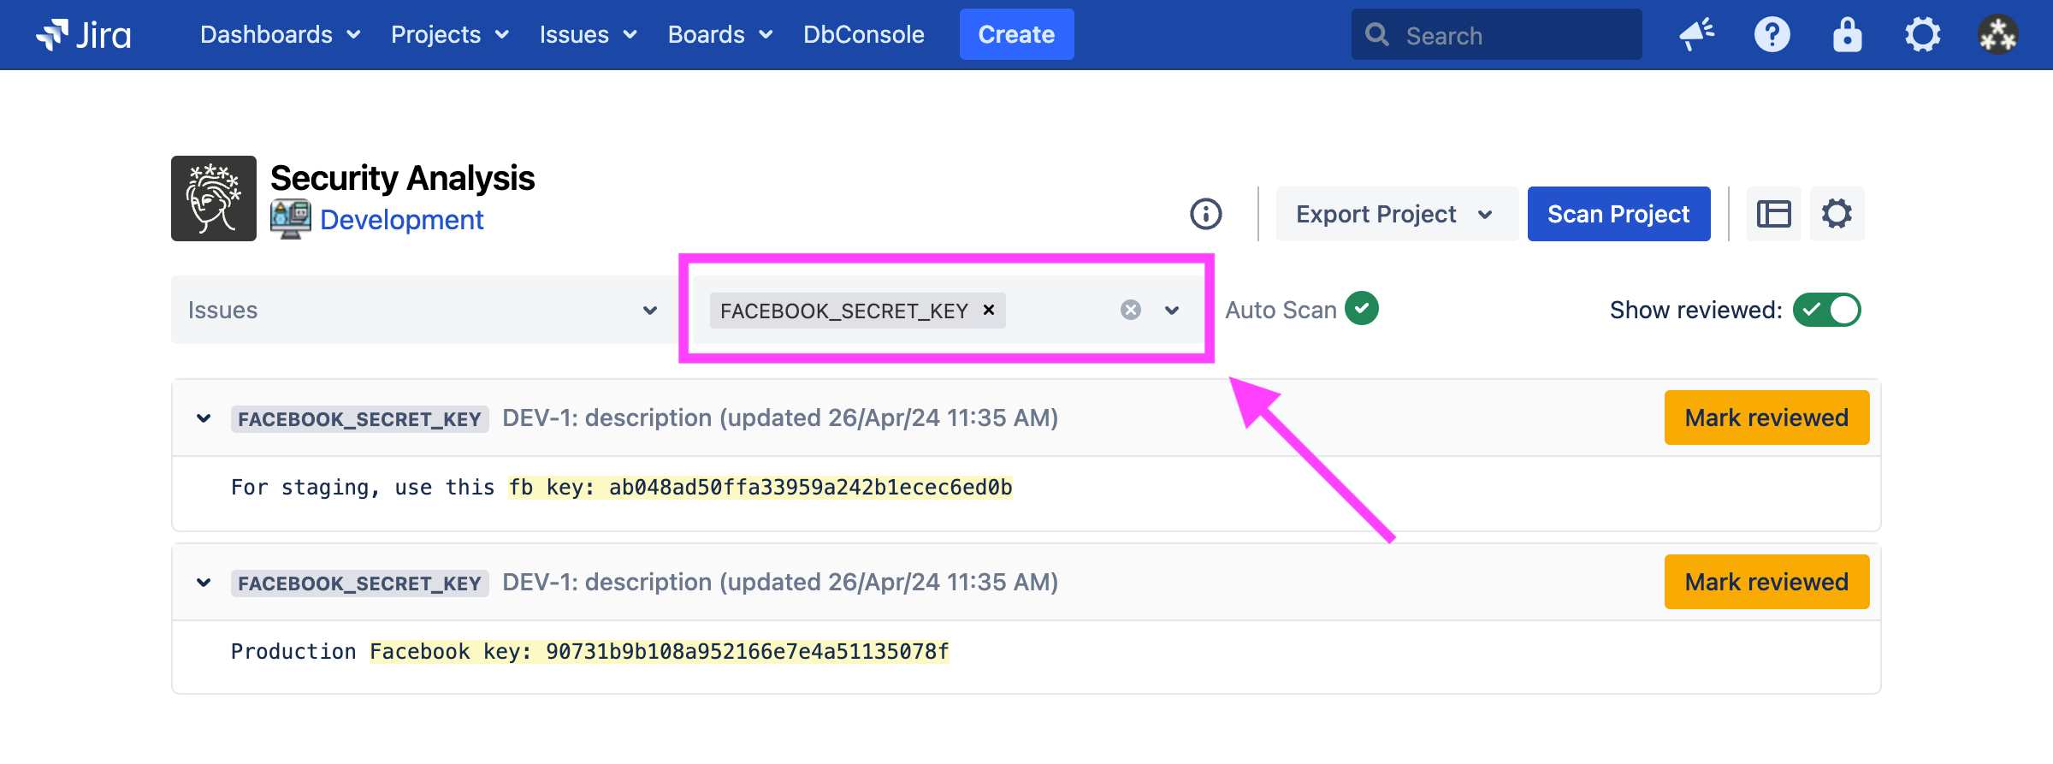Screen dimensions: 2053x764
Task: Expand the Export Project dropdown
Action: [1396, 214]
